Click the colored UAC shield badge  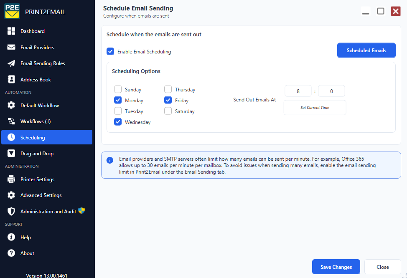81,210
